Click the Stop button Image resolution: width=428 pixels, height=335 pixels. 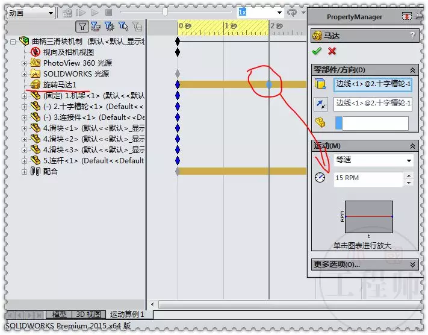pos(108,13)
